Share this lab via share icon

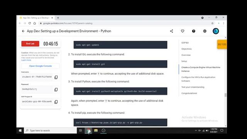click(x=171, y=31)
